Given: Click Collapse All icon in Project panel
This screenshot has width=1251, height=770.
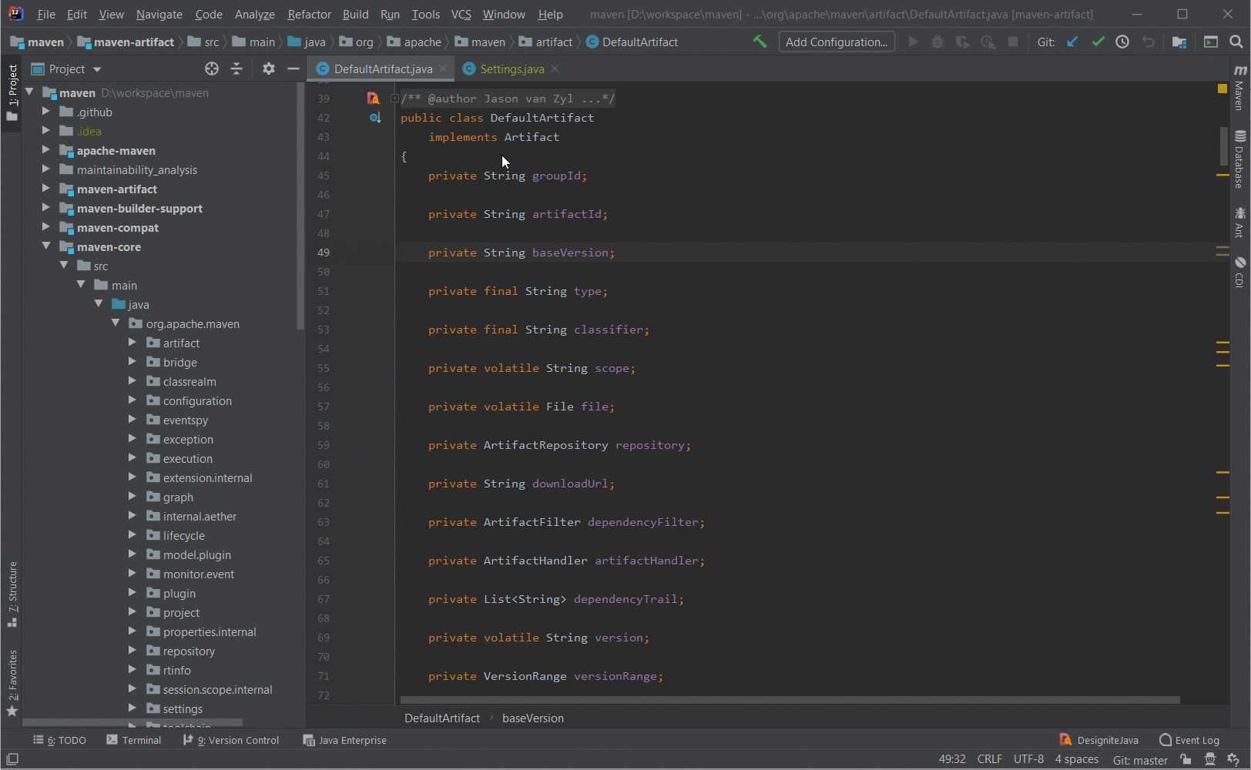Looking at the screenshot, I should click(236, 69).
